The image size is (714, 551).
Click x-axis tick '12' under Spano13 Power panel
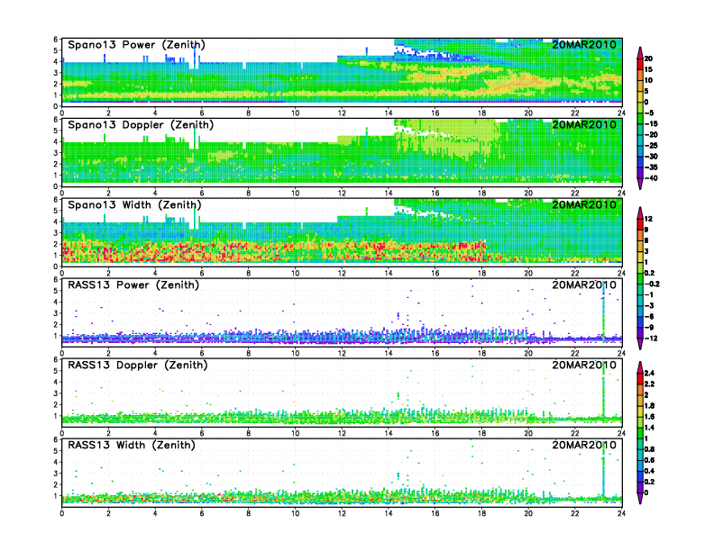coord(342,113)
